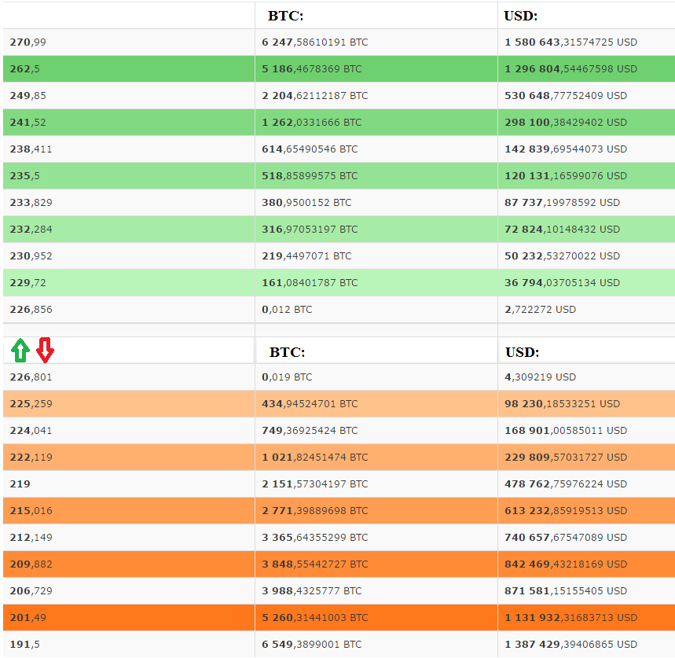675x658 pixels.
Task: Select the 1 580 643,31574725 USD value
Action: click(x=570, y=42)
